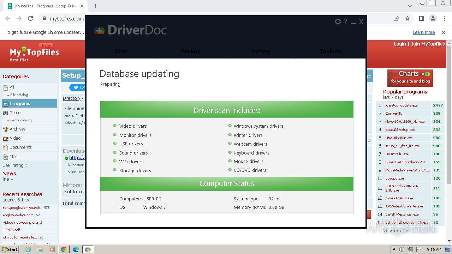Toggle Chrome side panel icon

click(x=422, y=18)
